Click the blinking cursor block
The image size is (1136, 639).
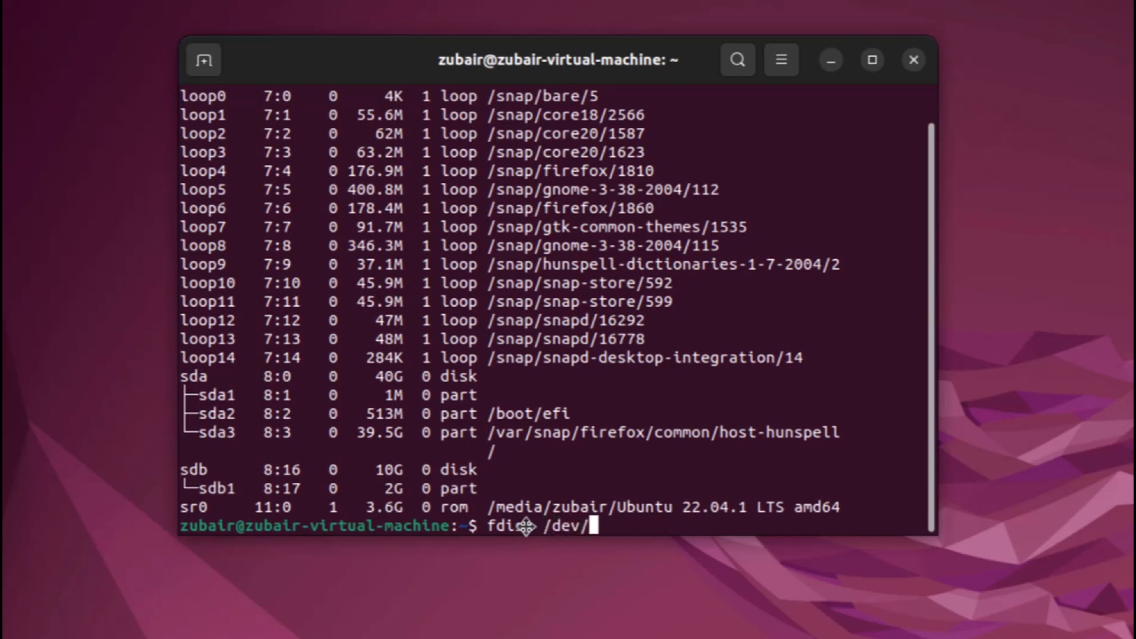pos(593,525)
